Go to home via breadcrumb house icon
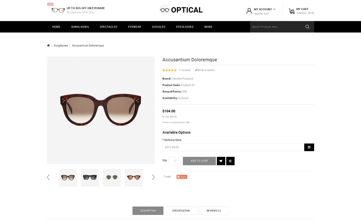This screenshot has height=224, width=361. tap(48, 46)
